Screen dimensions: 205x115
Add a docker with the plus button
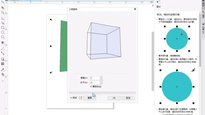coord(203,39)
